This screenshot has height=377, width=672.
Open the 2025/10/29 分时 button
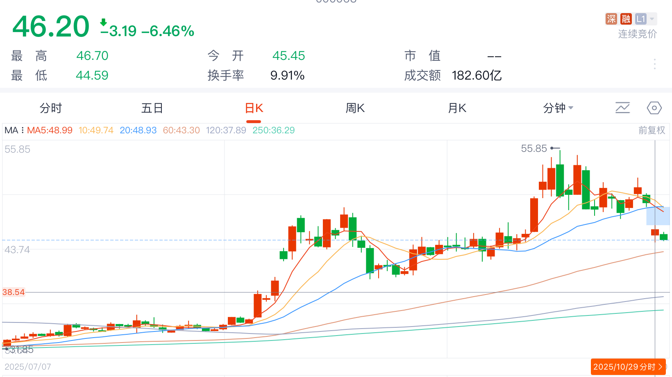coord(628,367)
